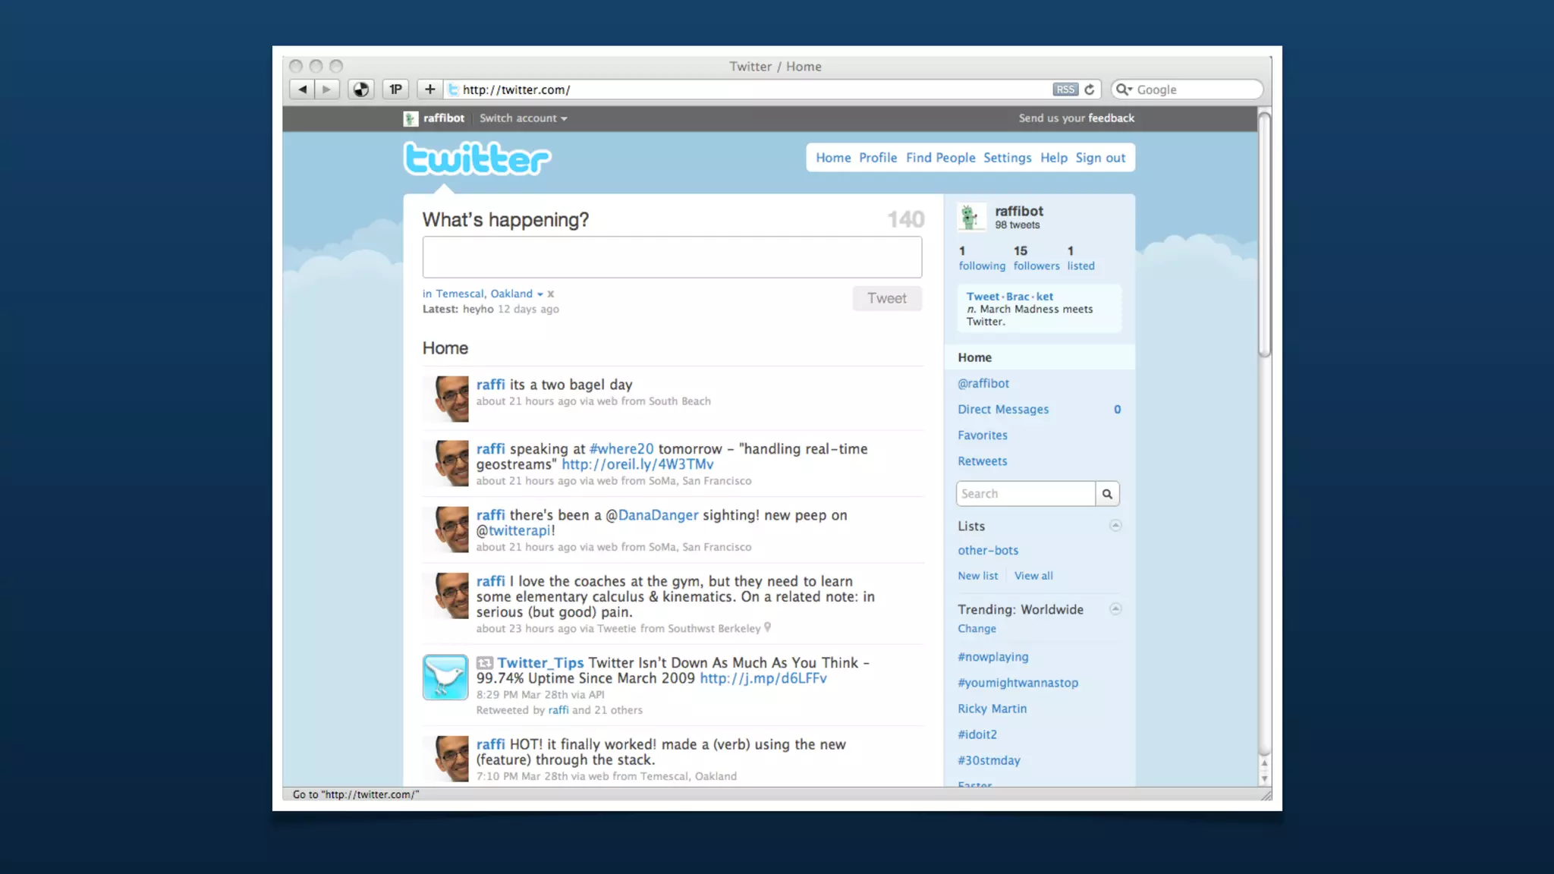
Task: Remove the Temescal, Oakland location with x
Action: tap(551, 294)
